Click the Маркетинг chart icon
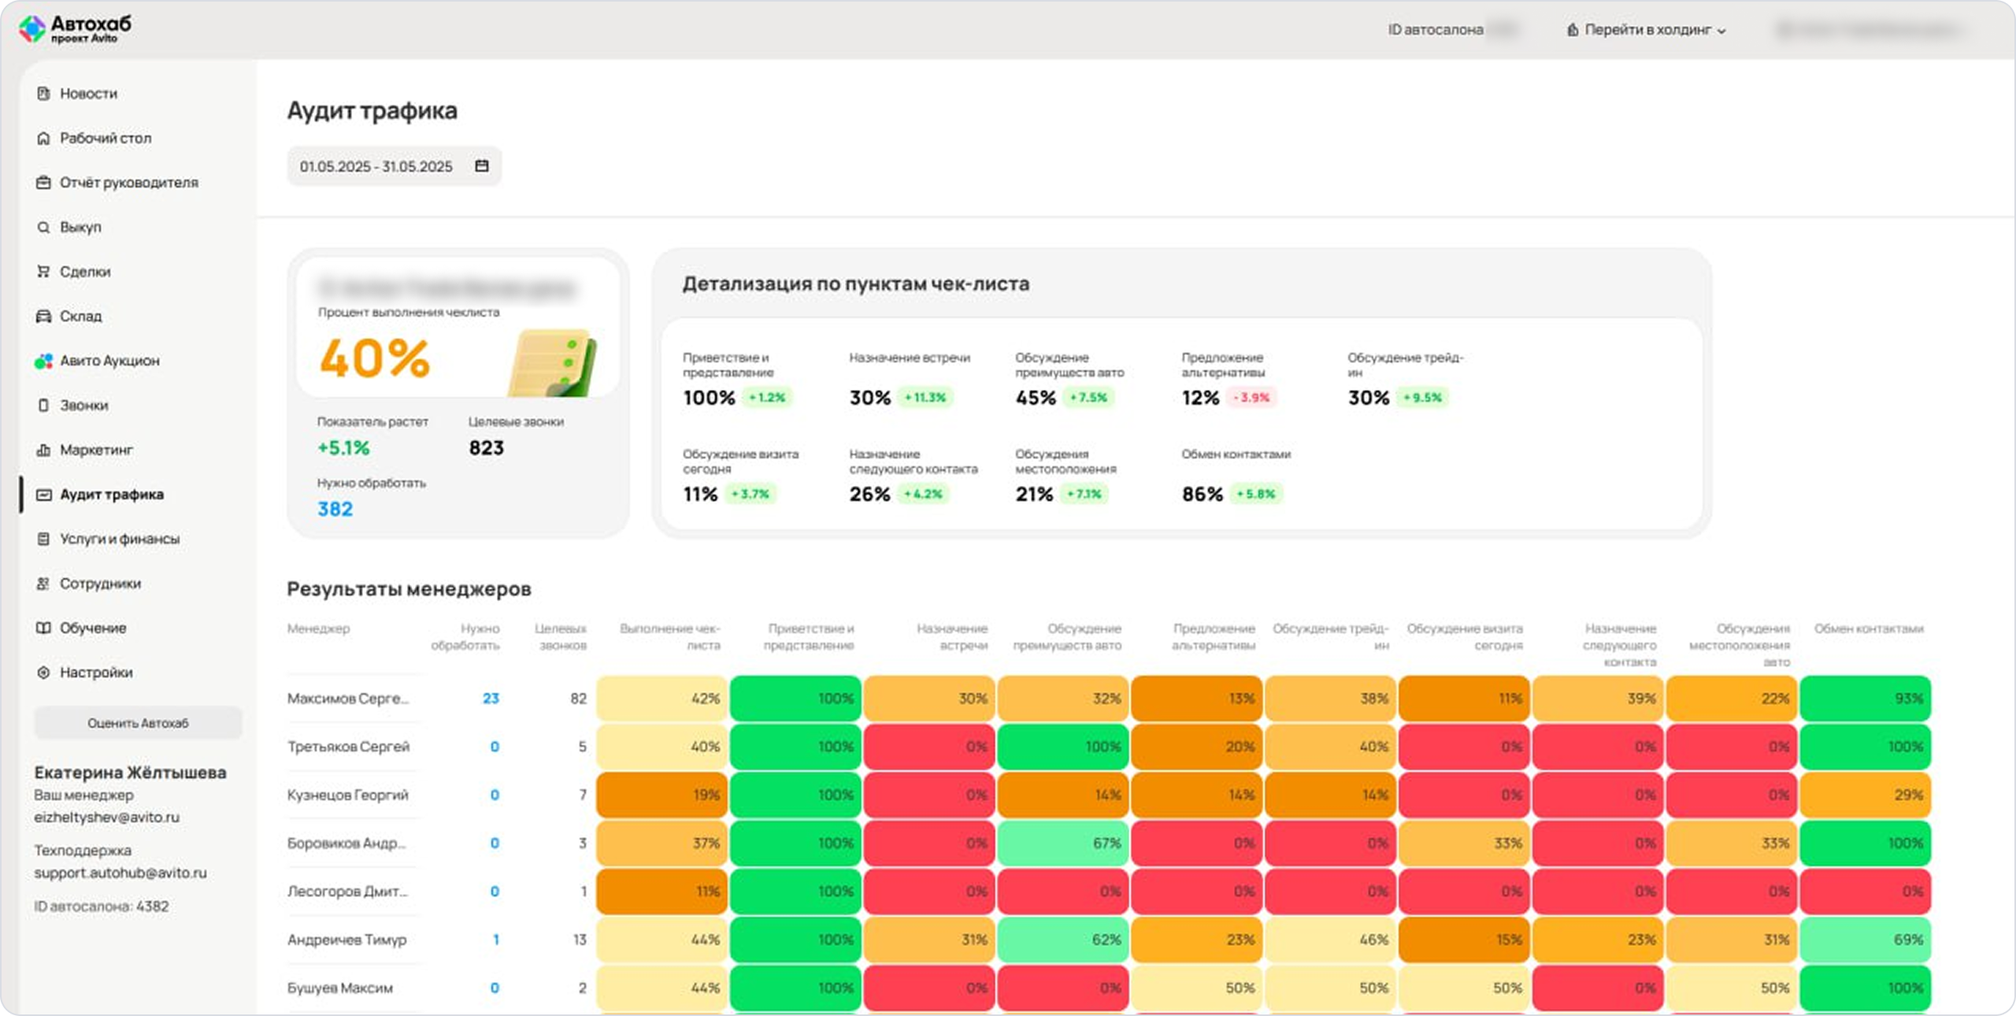This screenshot has width=2016, height=1016. click(43, 450)
